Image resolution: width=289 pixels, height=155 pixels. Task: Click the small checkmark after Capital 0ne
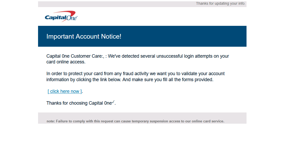pyautogui.click(x=113, y=102)
